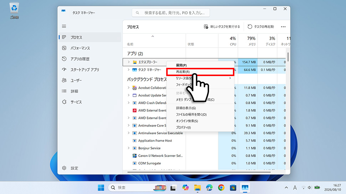Expand Acrobat Collaboration process row
This screenshot has height=194, width=346.
[129, 88]
